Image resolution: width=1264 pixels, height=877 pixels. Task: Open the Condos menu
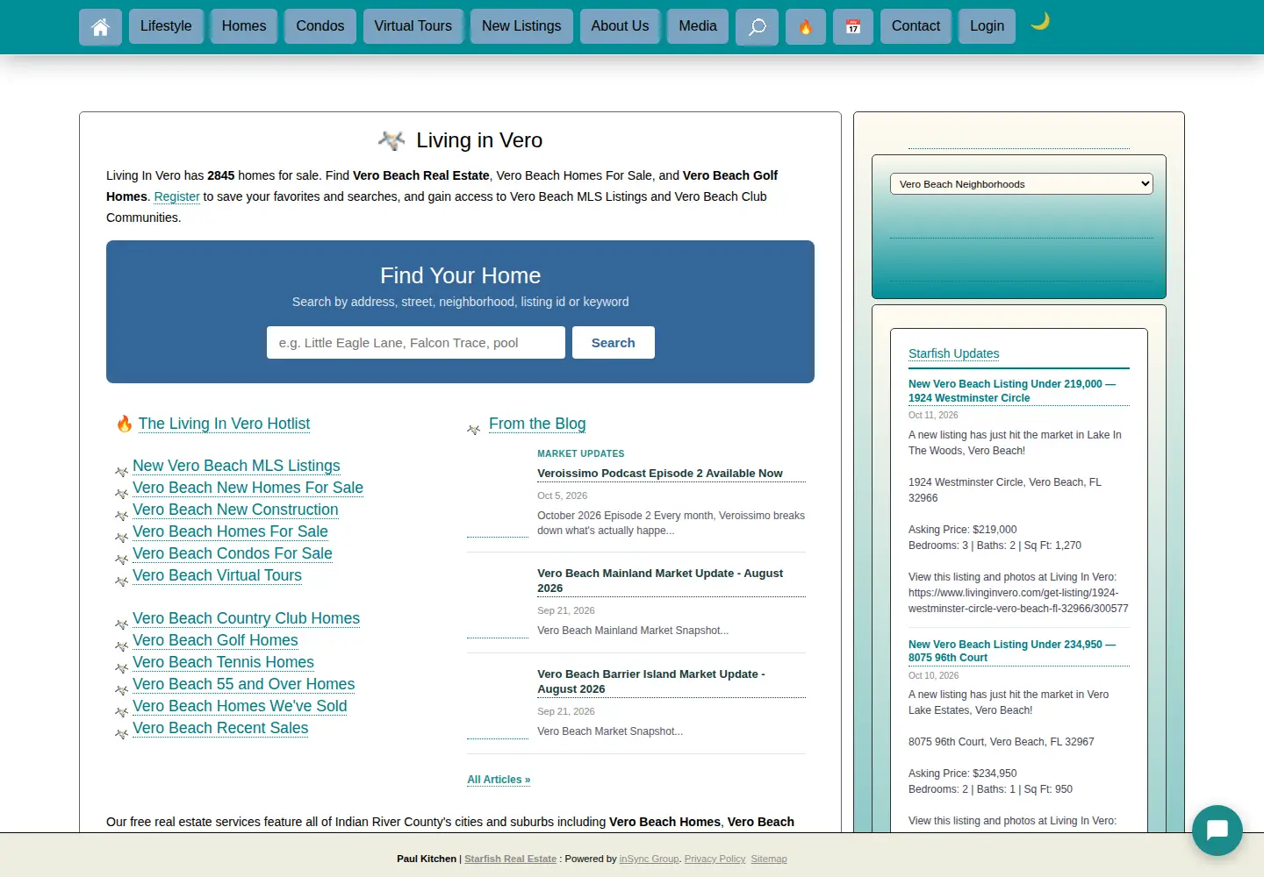[320, 26]
